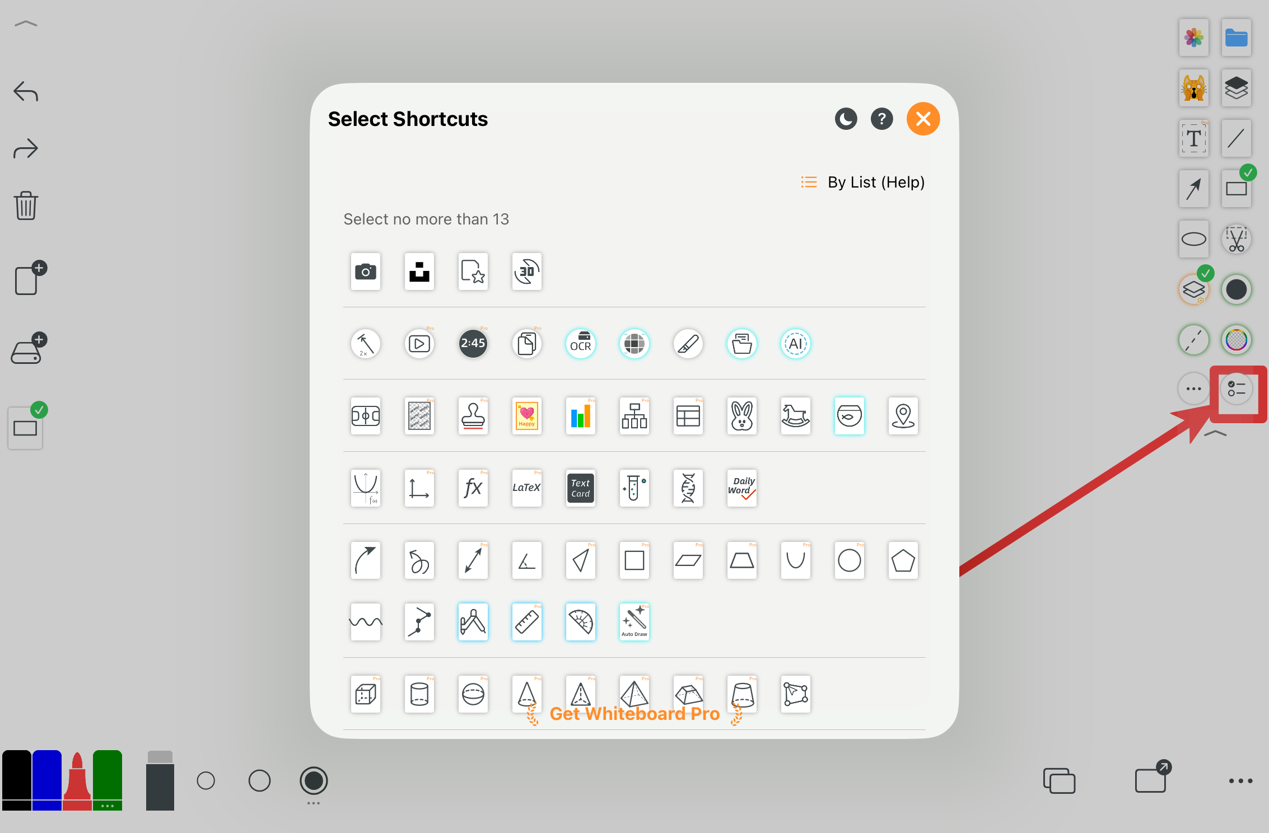Open the Help question mark menu

[x=881, y=119]
